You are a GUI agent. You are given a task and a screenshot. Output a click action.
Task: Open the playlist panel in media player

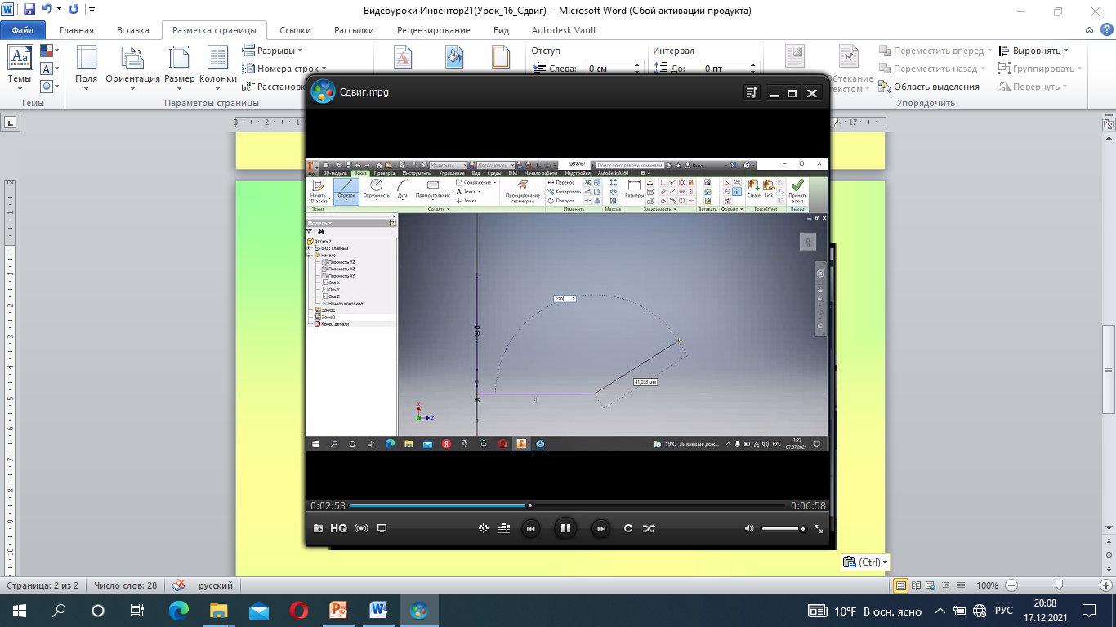tap(752, 93)
